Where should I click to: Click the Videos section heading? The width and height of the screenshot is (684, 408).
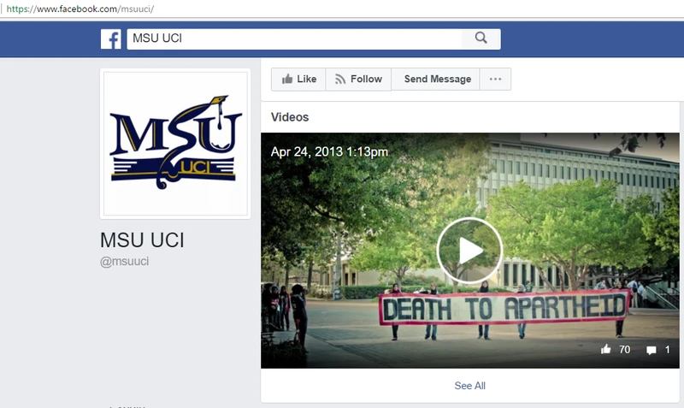pos(290,117)
